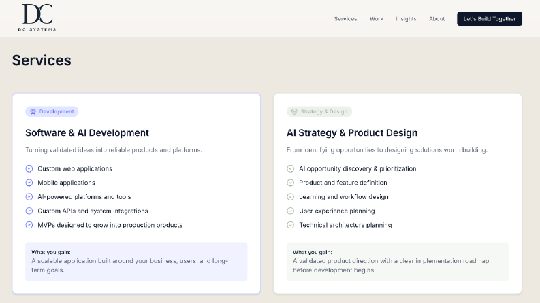Click the Services page heading
Image resolution: width=540 pixels, height=303 pixels.
(x=42, y=60)
